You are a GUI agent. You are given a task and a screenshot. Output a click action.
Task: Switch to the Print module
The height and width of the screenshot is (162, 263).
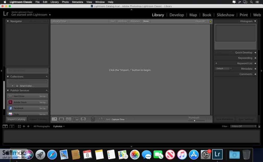pos(243,15)
